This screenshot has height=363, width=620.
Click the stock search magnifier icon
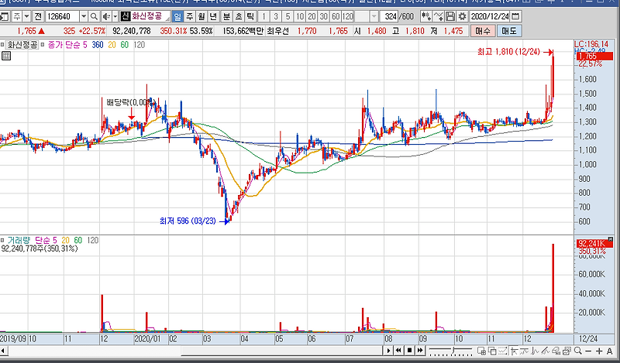[94, 16]
